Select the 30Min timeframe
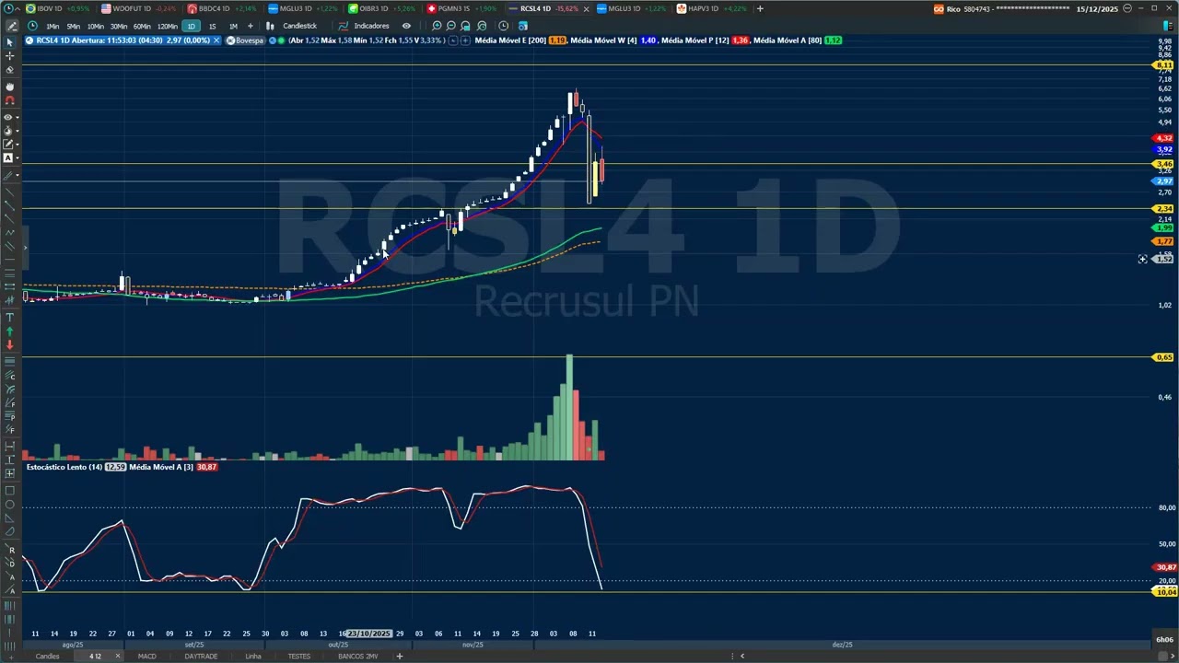The height and width of the screenshot is (663, 1179). [x=119, y=26]
